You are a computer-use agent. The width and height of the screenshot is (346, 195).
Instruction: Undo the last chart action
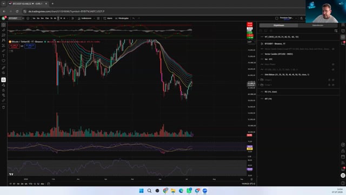tap(134, 18)
